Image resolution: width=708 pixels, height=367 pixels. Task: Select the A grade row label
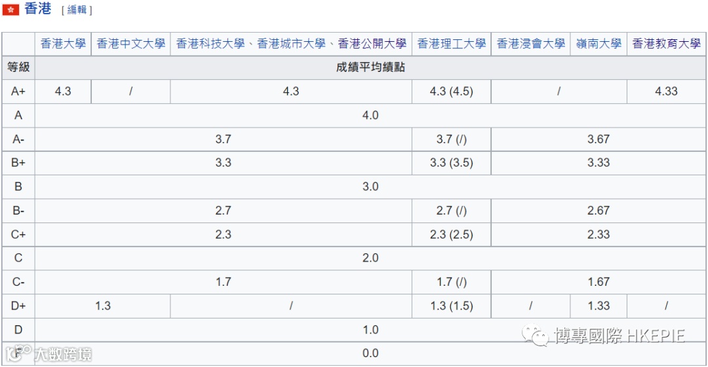[18, 115]
